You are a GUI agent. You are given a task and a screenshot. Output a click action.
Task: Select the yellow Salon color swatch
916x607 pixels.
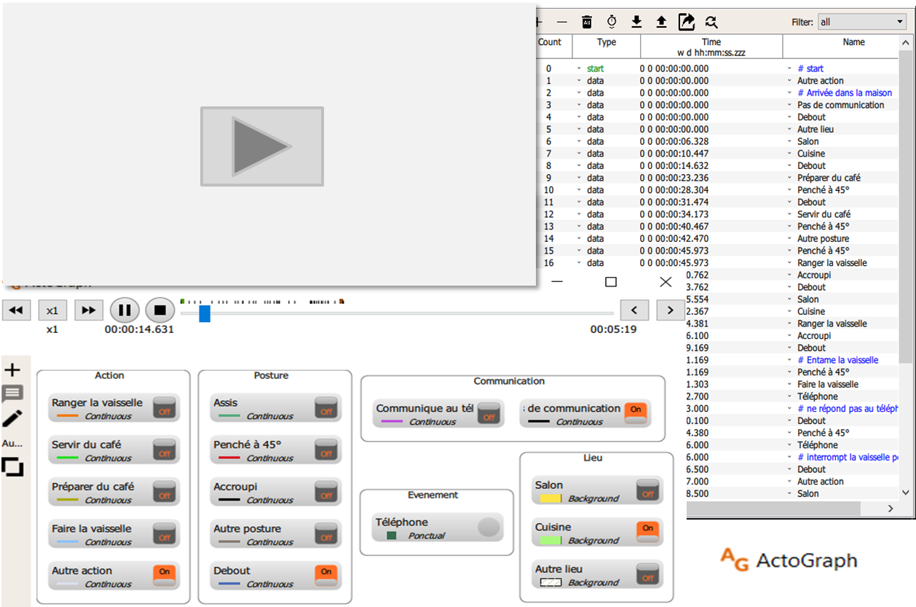click(549, 498)
